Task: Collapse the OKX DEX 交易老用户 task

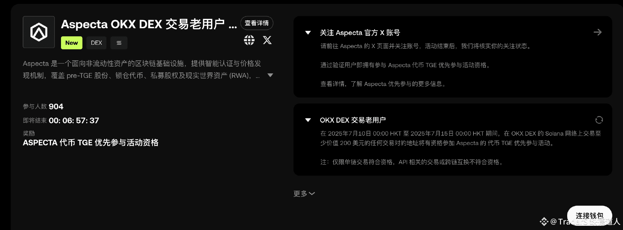Action: (308, 120)
